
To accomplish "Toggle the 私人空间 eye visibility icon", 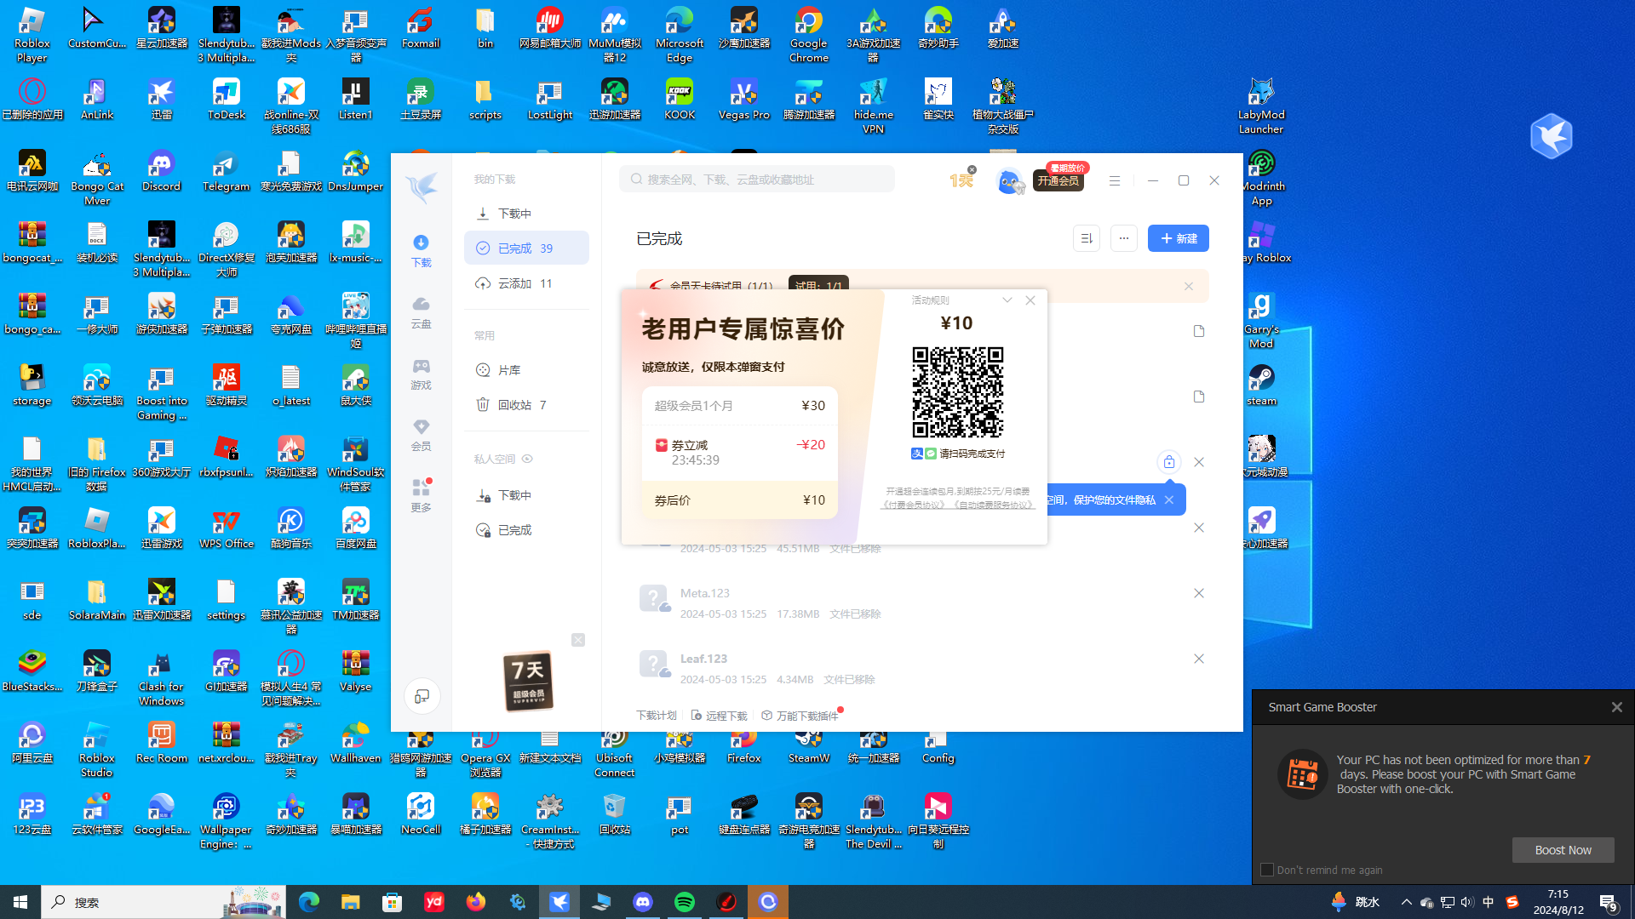I will (x=527, y=459).
